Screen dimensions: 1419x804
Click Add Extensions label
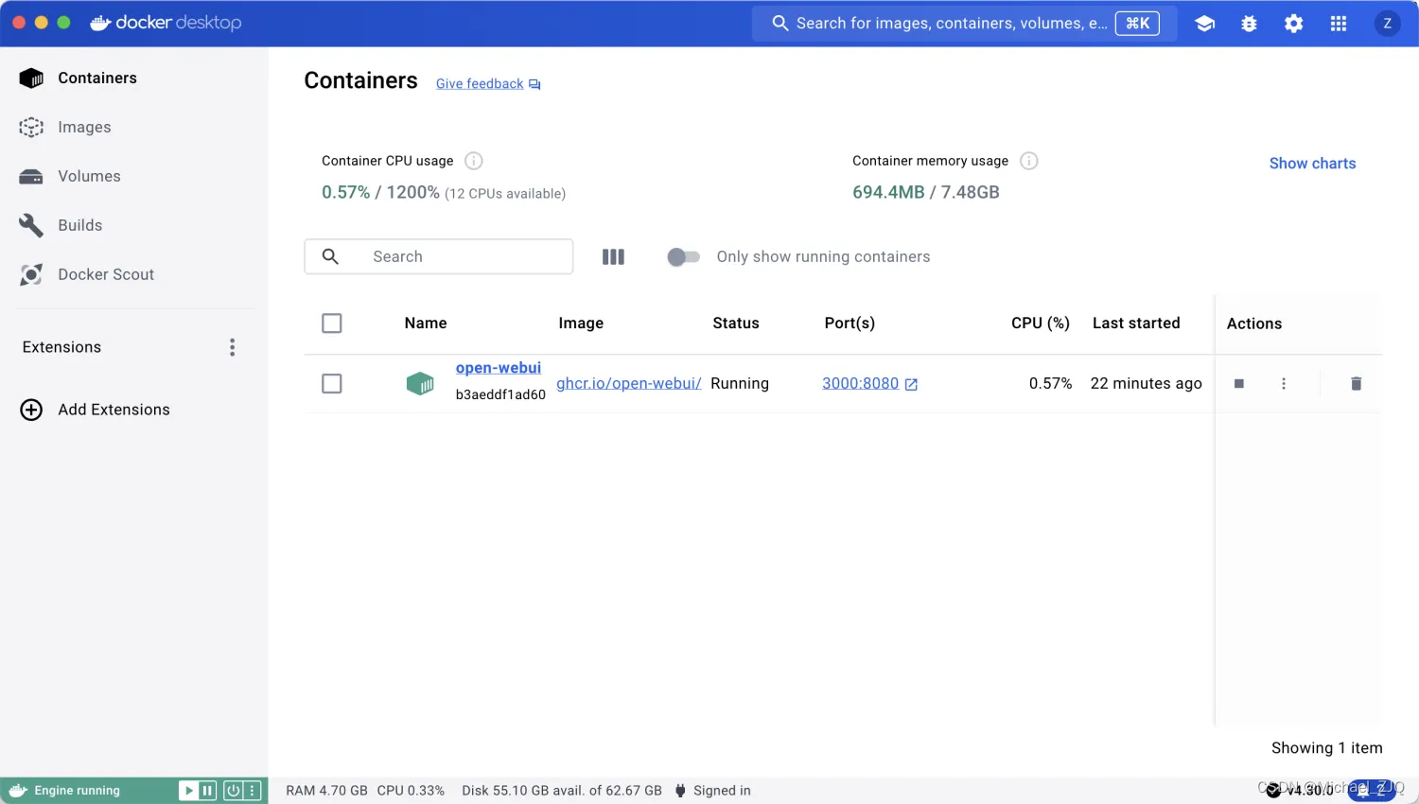114,410
